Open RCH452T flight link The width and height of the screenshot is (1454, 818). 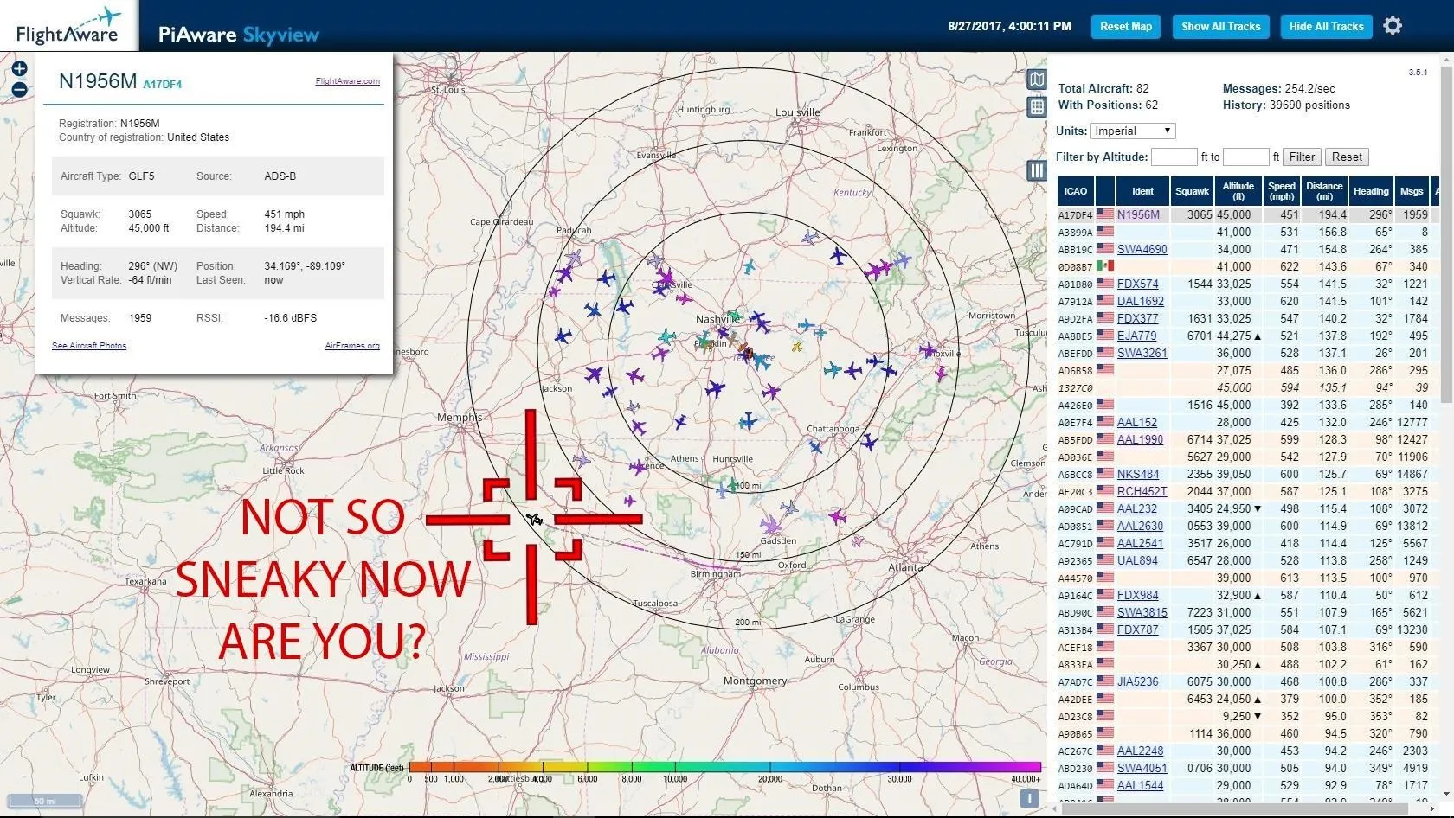1142,491
